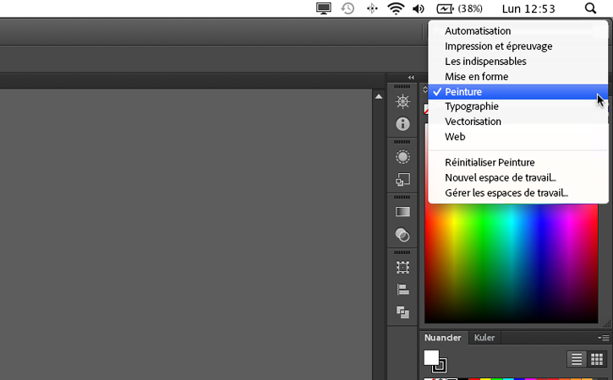Switch to the Mise en forme workspace
The height and width of the screenshot is (380, 613).
pyautogui.click(x=518, y=77)
